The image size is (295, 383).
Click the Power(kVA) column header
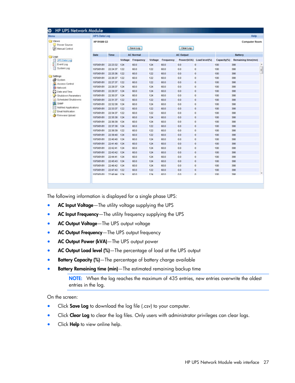click(x=186, y=60)
